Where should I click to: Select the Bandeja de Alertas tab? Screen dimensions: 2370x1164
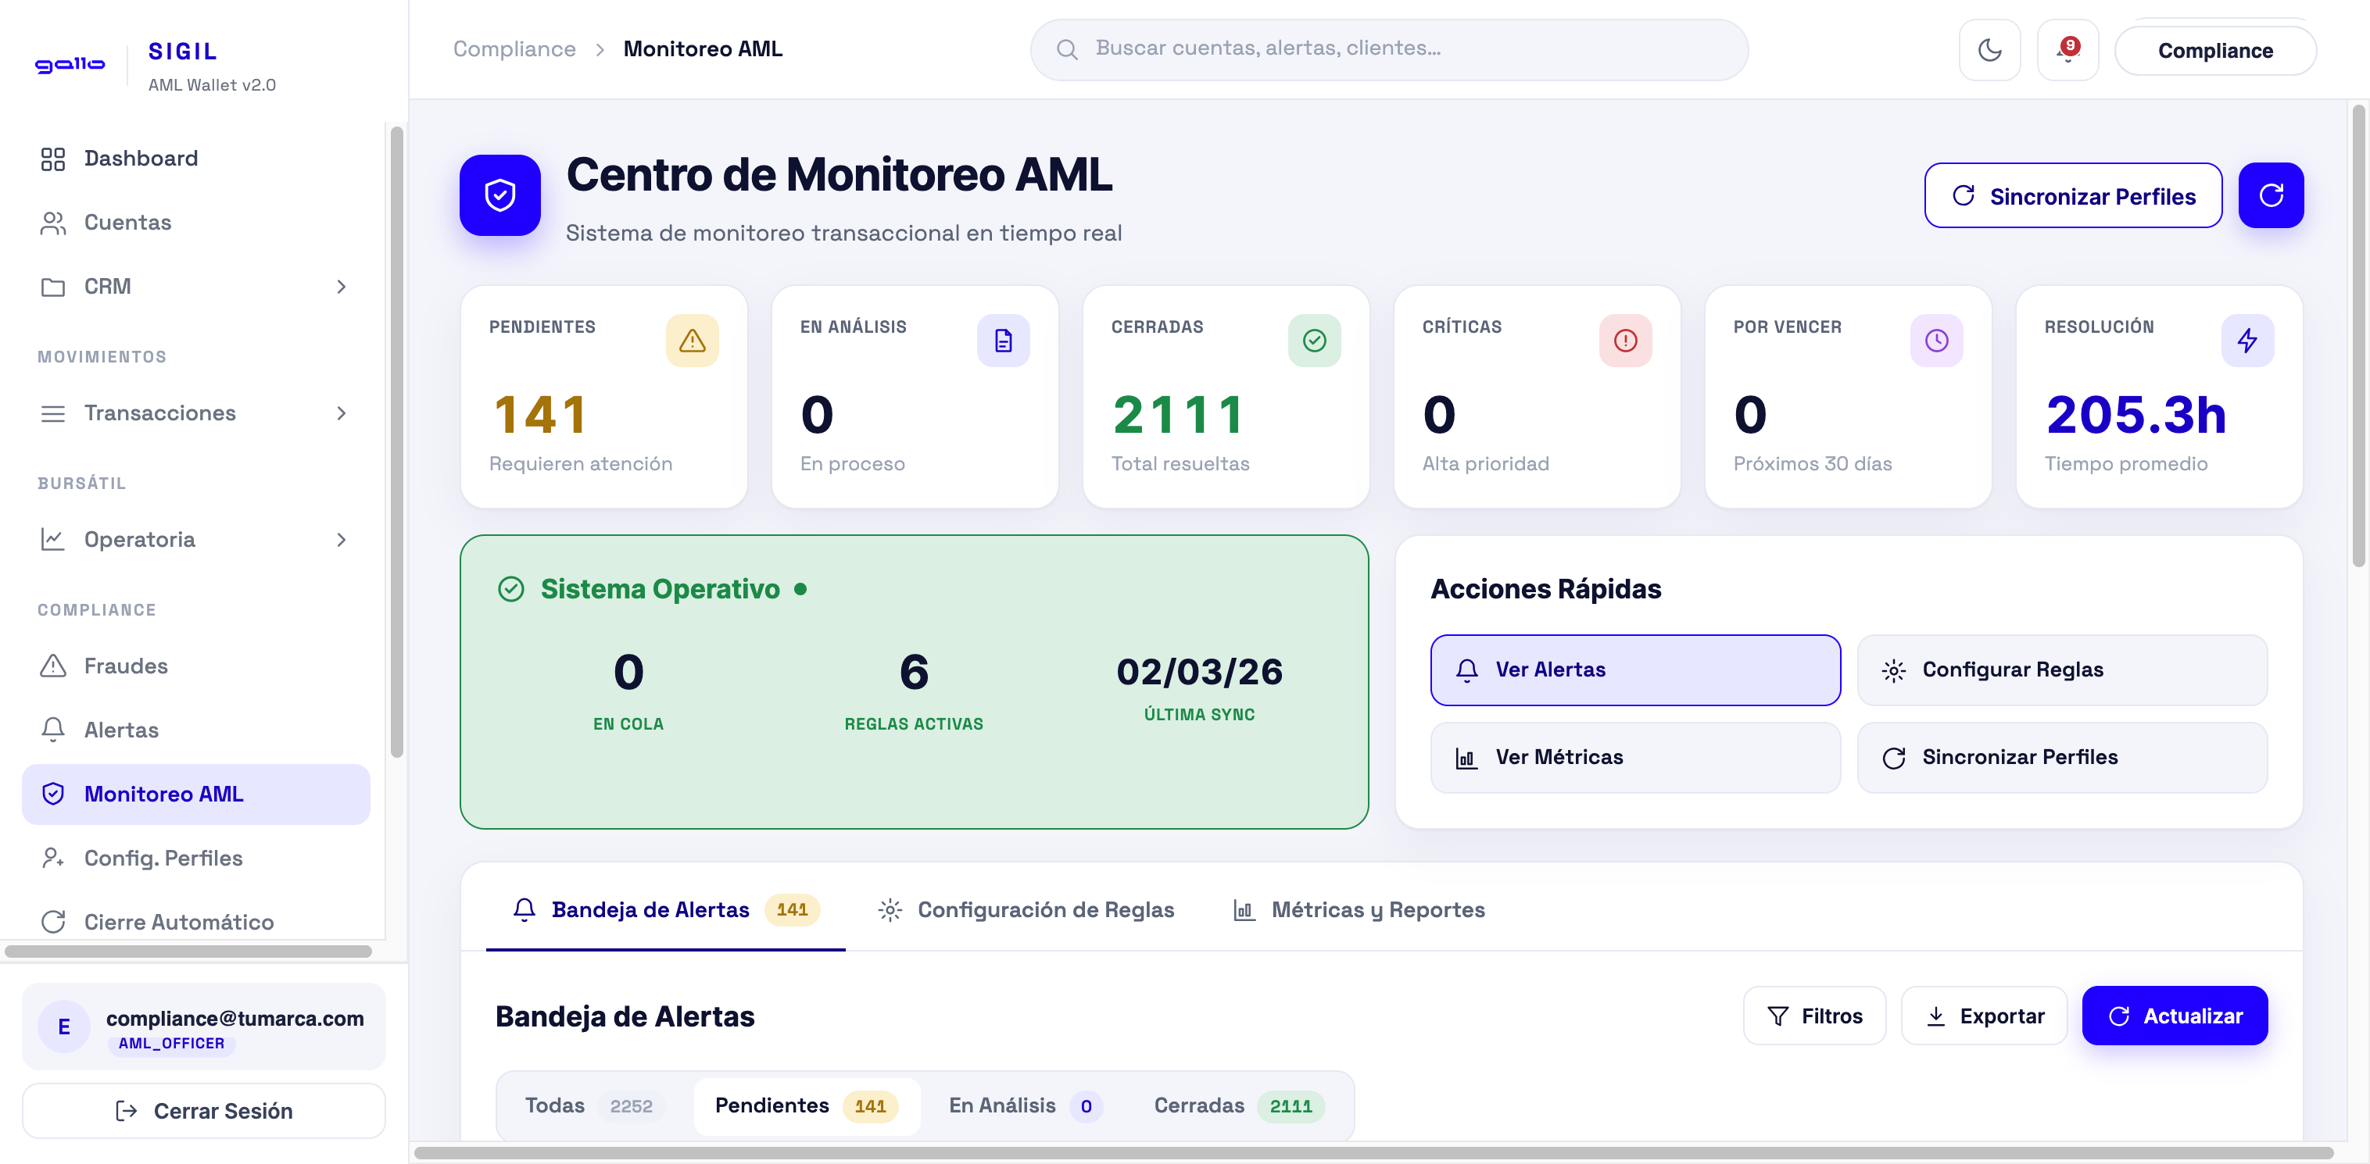(x=665, y=909)
